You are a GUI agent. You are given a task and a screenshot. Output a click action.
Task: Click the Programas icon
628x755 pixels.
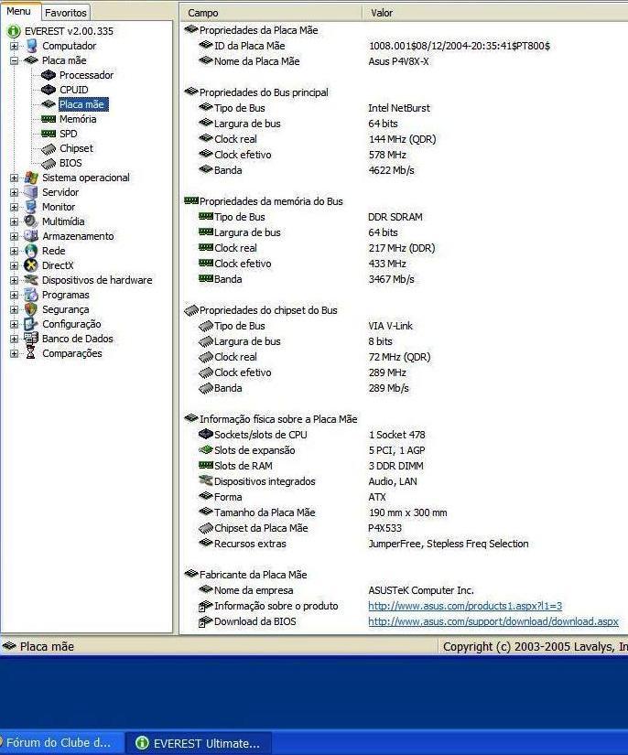tap(31, 295)
